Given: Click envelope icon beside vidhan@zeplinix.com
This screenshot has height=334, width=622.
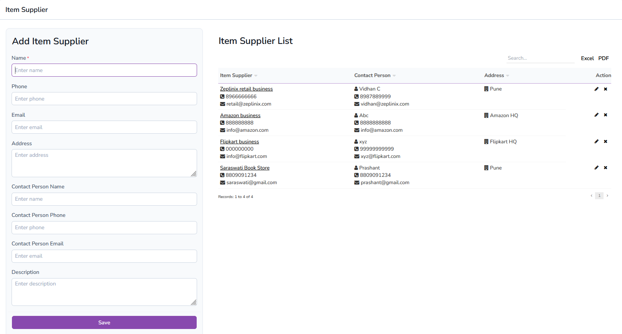Looking at the screenshot, I should point(357,104).
